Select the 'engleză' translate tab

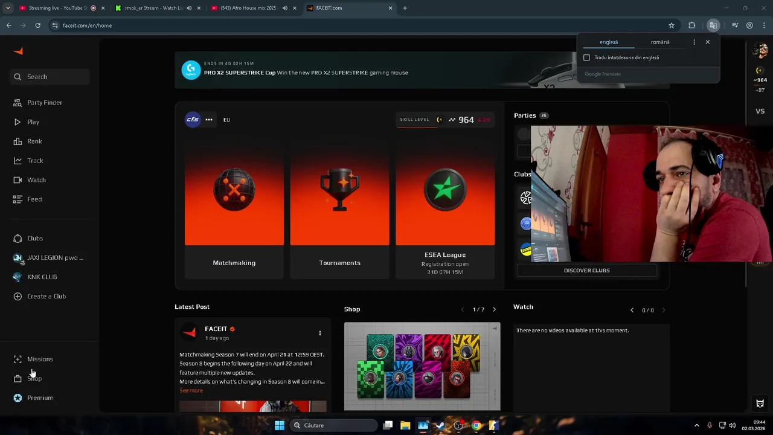tap(609, 42)
